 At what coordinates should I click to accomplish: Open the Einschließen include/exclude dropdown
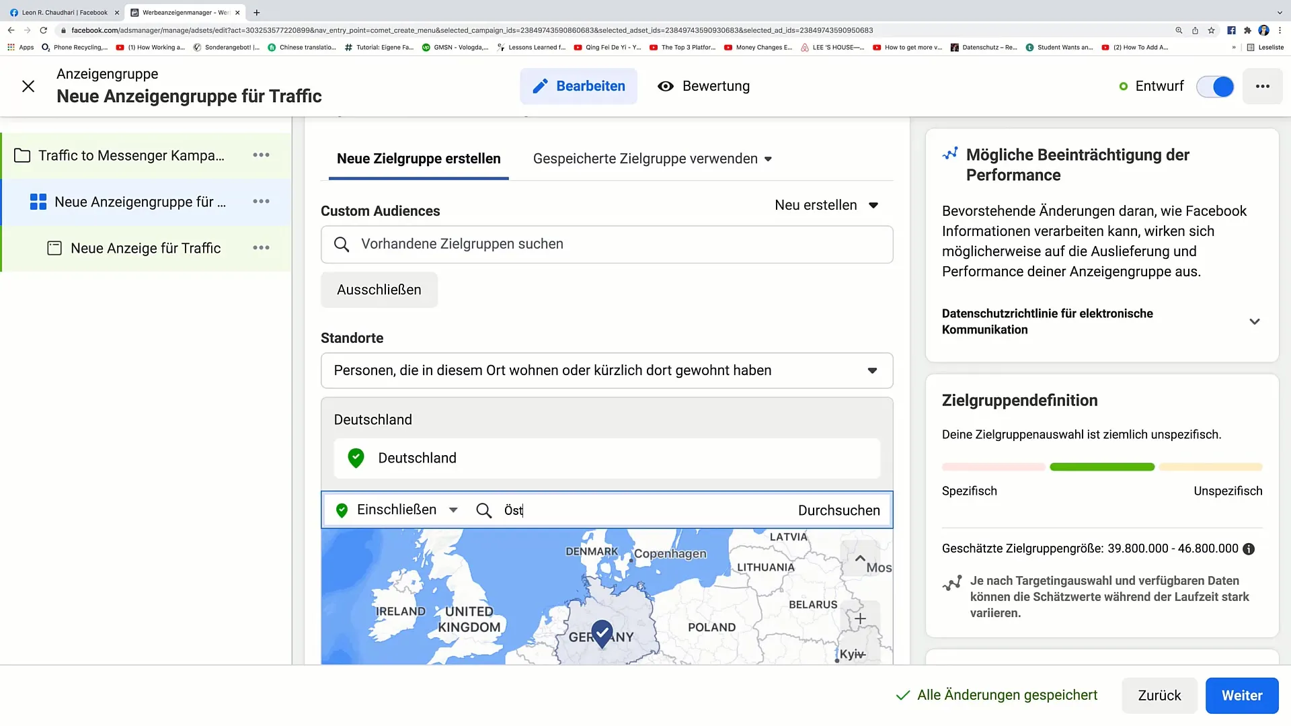coord(397,510)
